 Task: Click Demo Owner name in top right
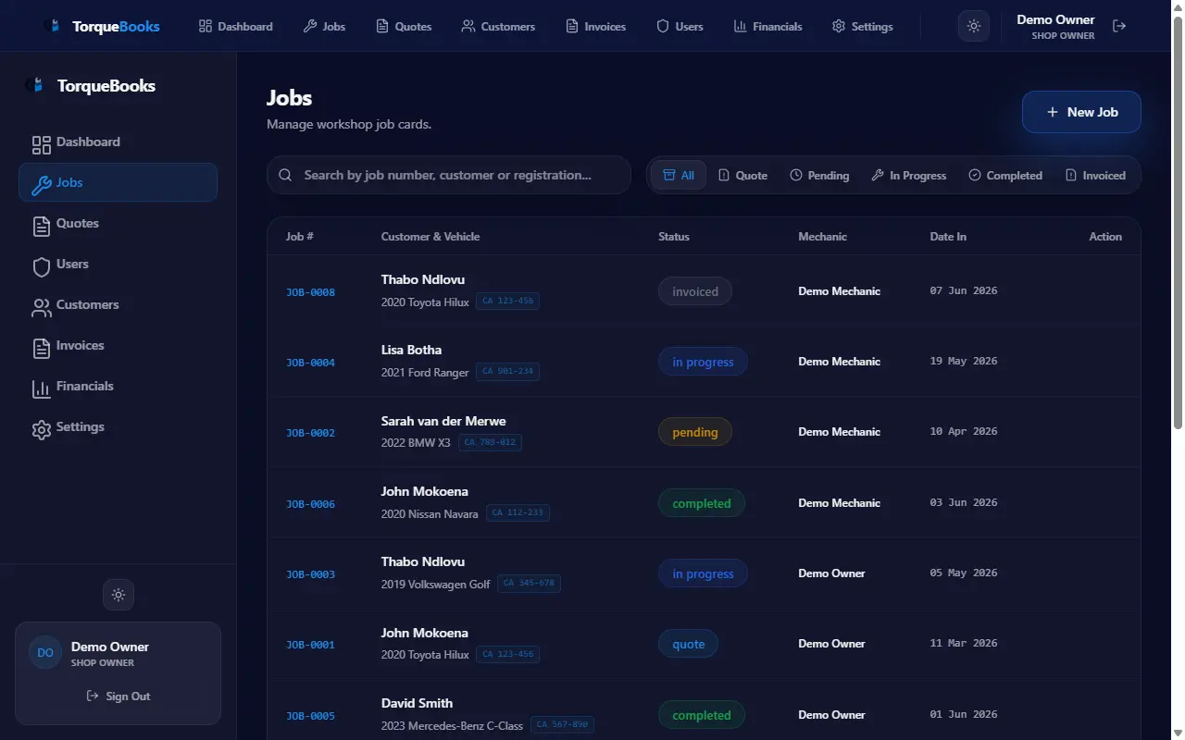tap(1055, 19)
